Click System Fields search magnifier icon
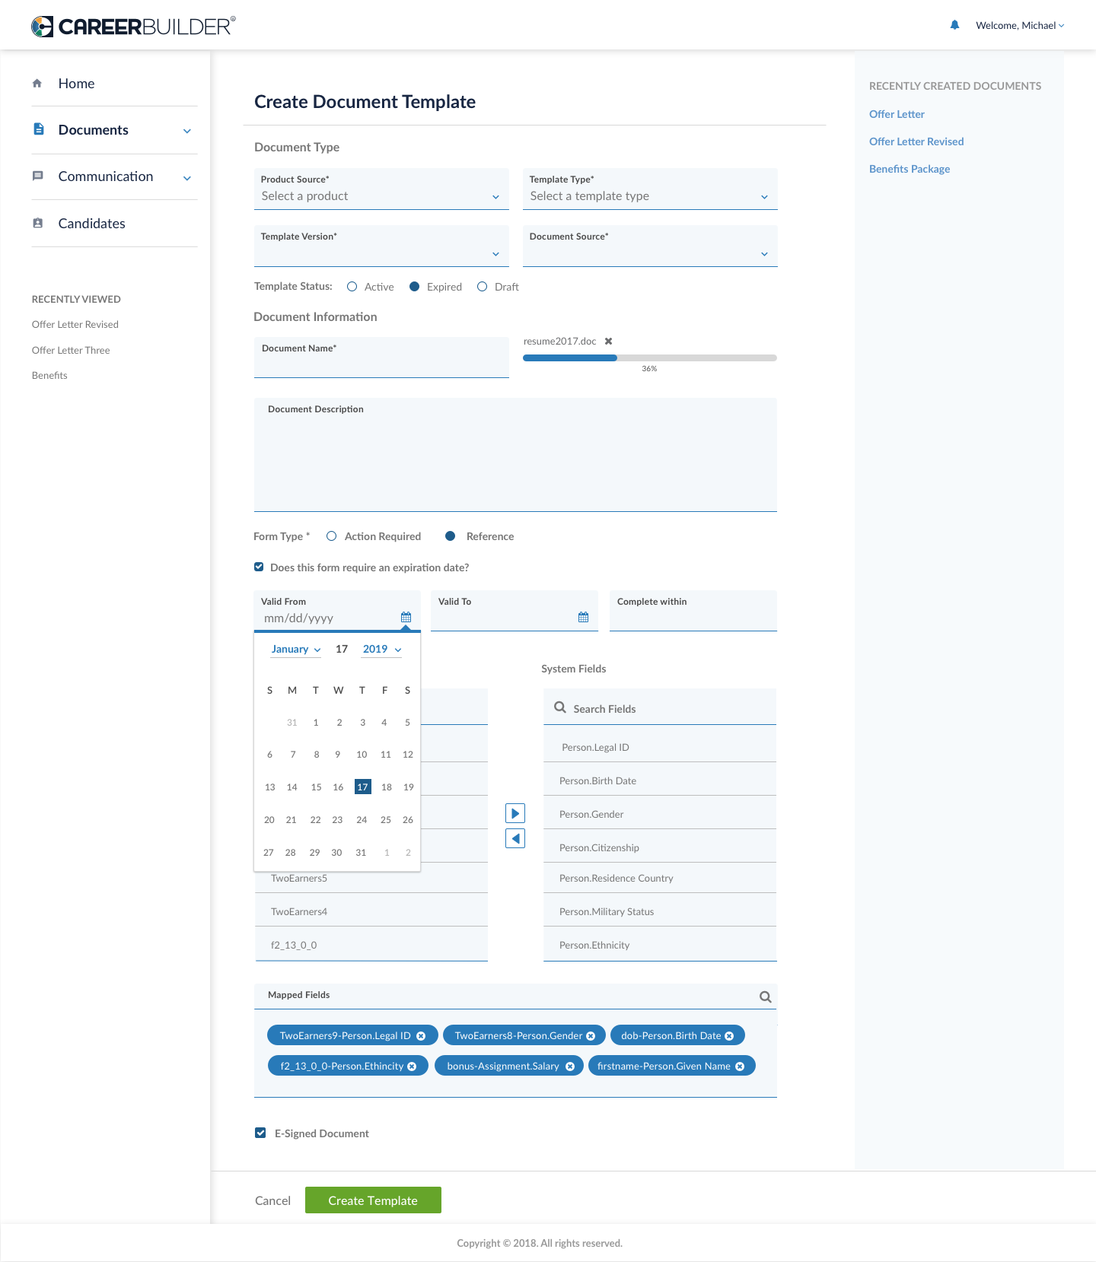This screenshot has width=1096, height=1262. pos(560,707)
